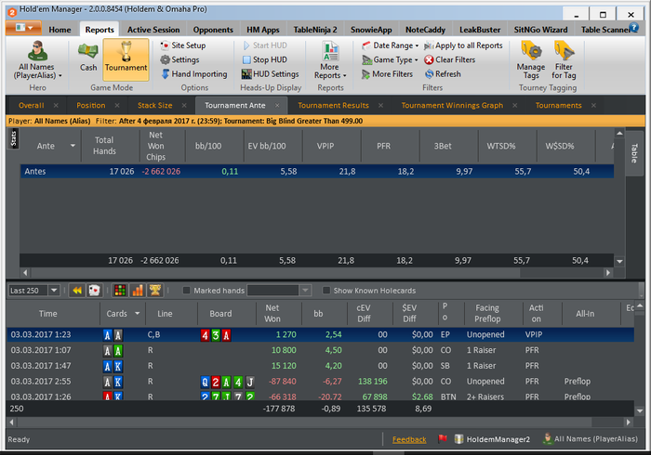
Task: Close the Tournament Ante report tab
Action: 277,105
